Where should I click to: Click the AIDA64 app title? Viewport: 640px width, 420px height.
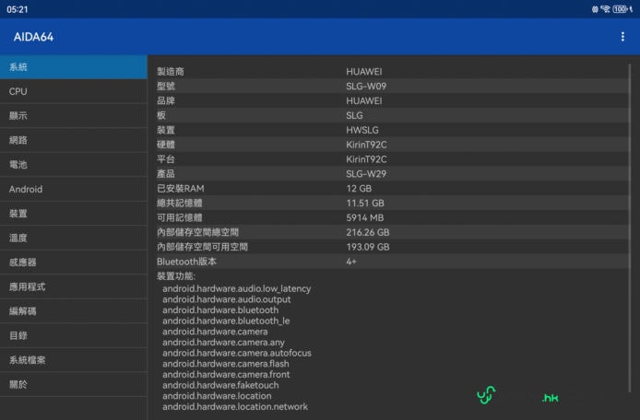pyautogui.click(x=33, y=37)
